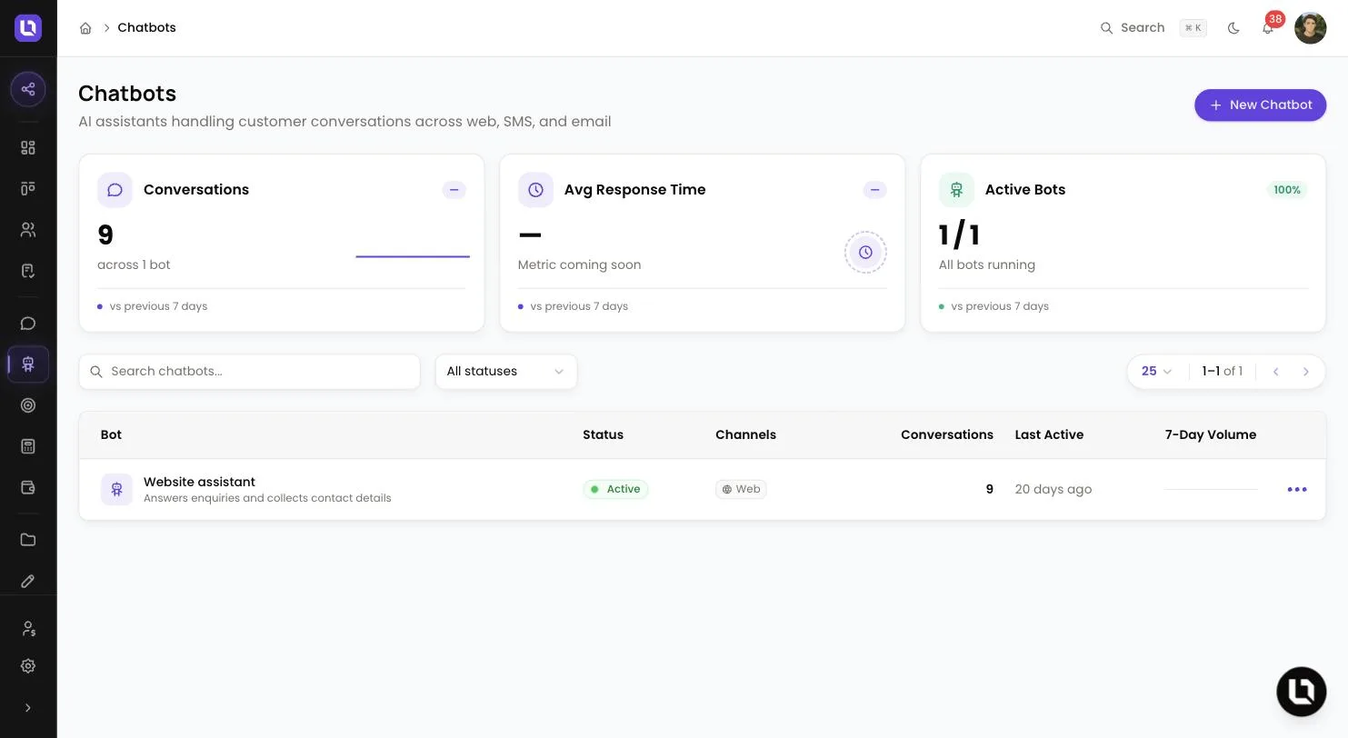Click 'Metric coming soon' text
Image resolution: width=1348 pixels, height=738 pixels.
coord(580,264)
